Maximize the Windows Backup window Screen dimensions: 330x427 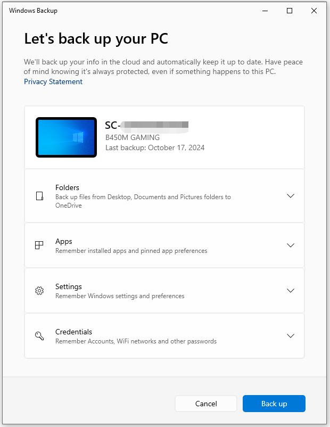pyautogui.click(x=290, y=11)
